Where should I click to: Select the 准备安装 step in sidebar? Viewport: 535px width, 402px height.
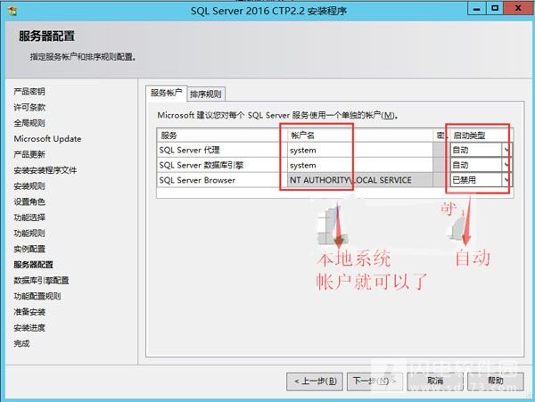(x=29, y=312)
